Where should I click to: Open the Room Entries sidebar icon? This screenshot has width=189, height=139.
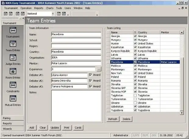tap(13, 71)
